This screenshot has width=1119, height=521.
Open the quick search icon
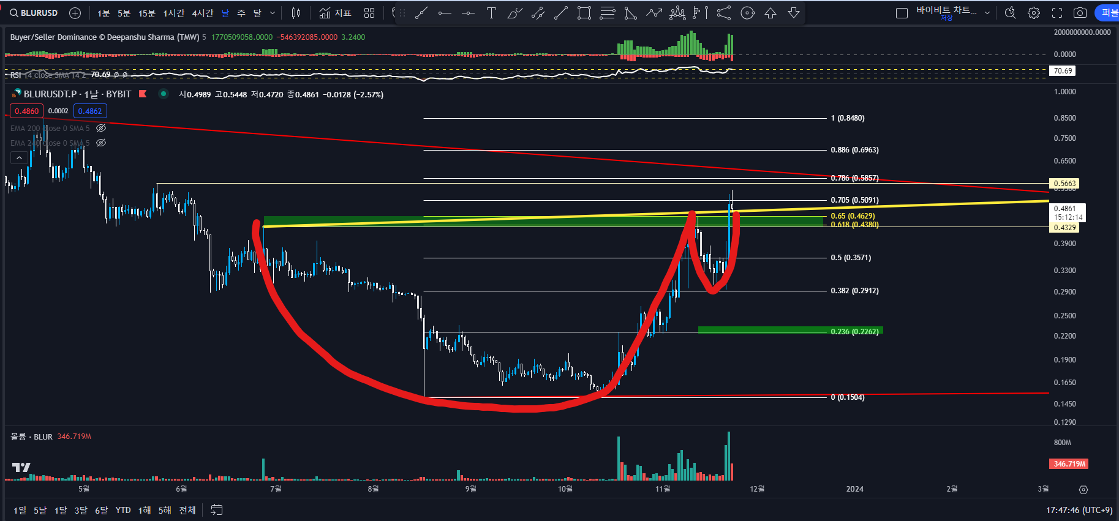click(1011, 13)
